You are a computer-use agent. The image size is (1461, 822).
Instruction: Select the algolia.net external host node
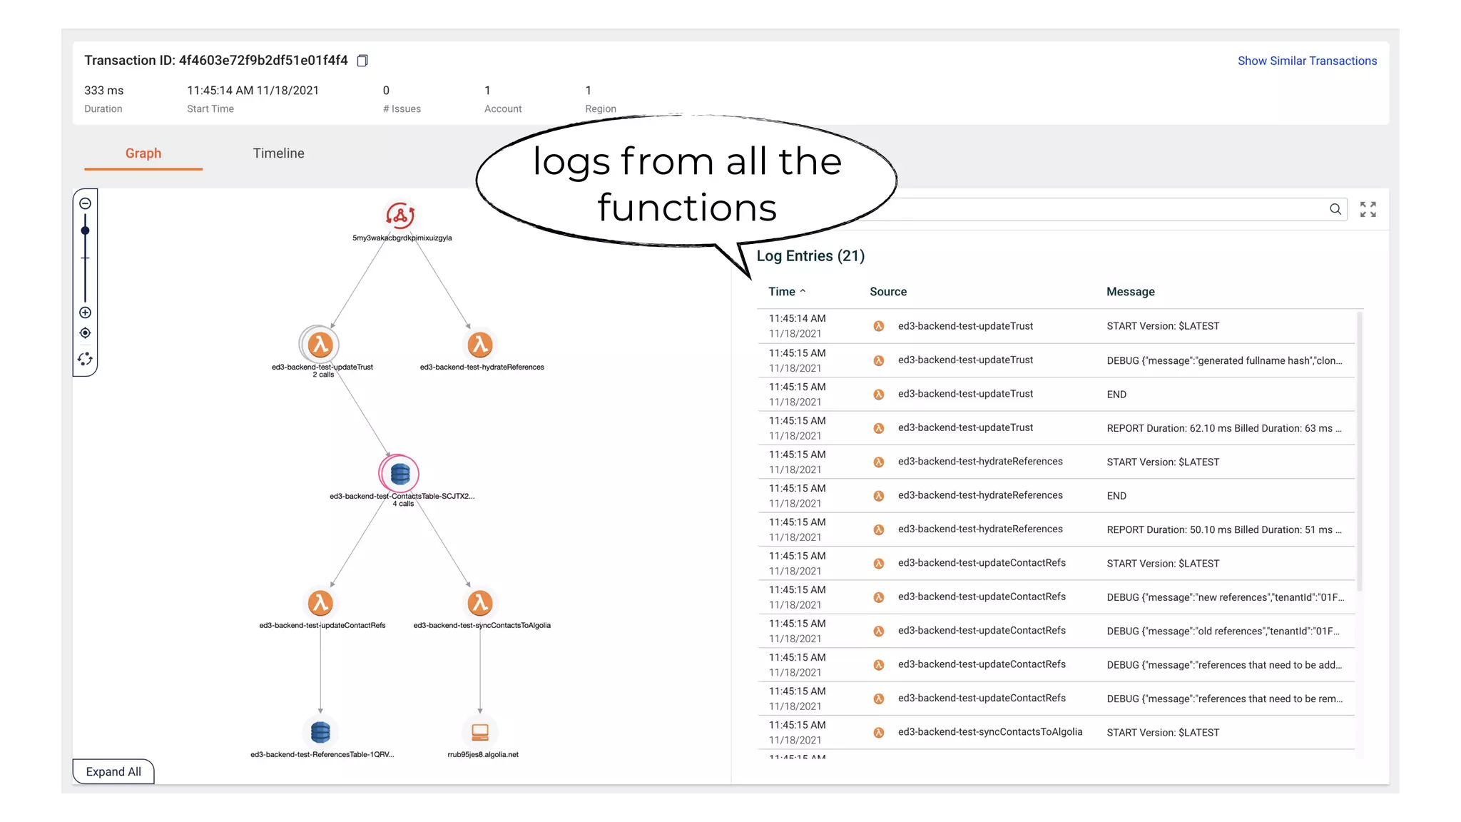480,732
